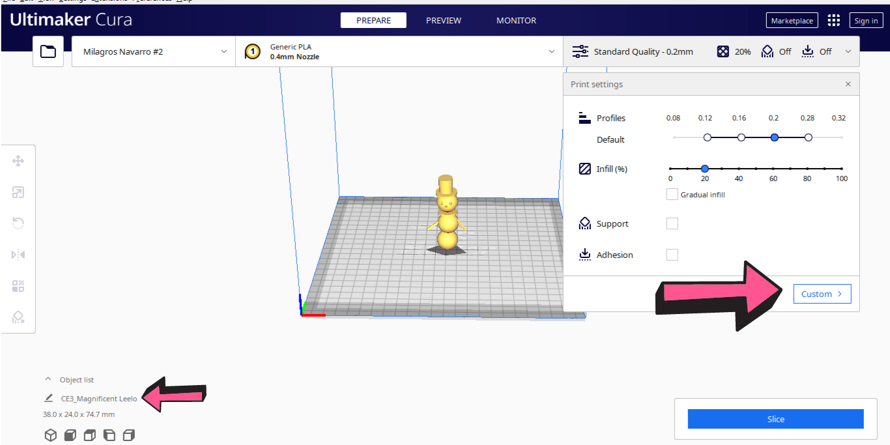Screen dimensions: 890x445
Task: Open the Marketplace
Action: [792, 21]
